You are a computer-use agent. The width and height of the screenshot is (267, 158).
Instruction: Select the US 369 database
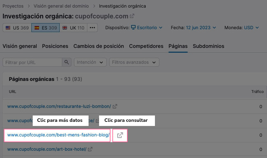[17, 28]
